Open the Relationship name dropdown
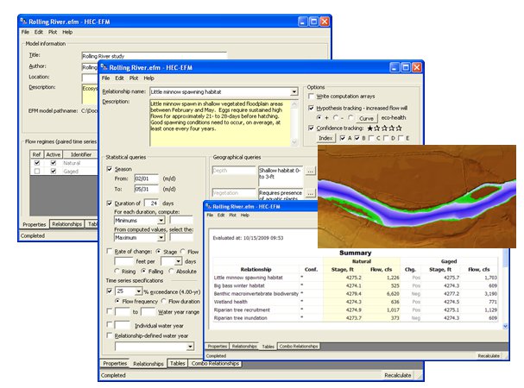The image size is (524, 388). (294, 91)
